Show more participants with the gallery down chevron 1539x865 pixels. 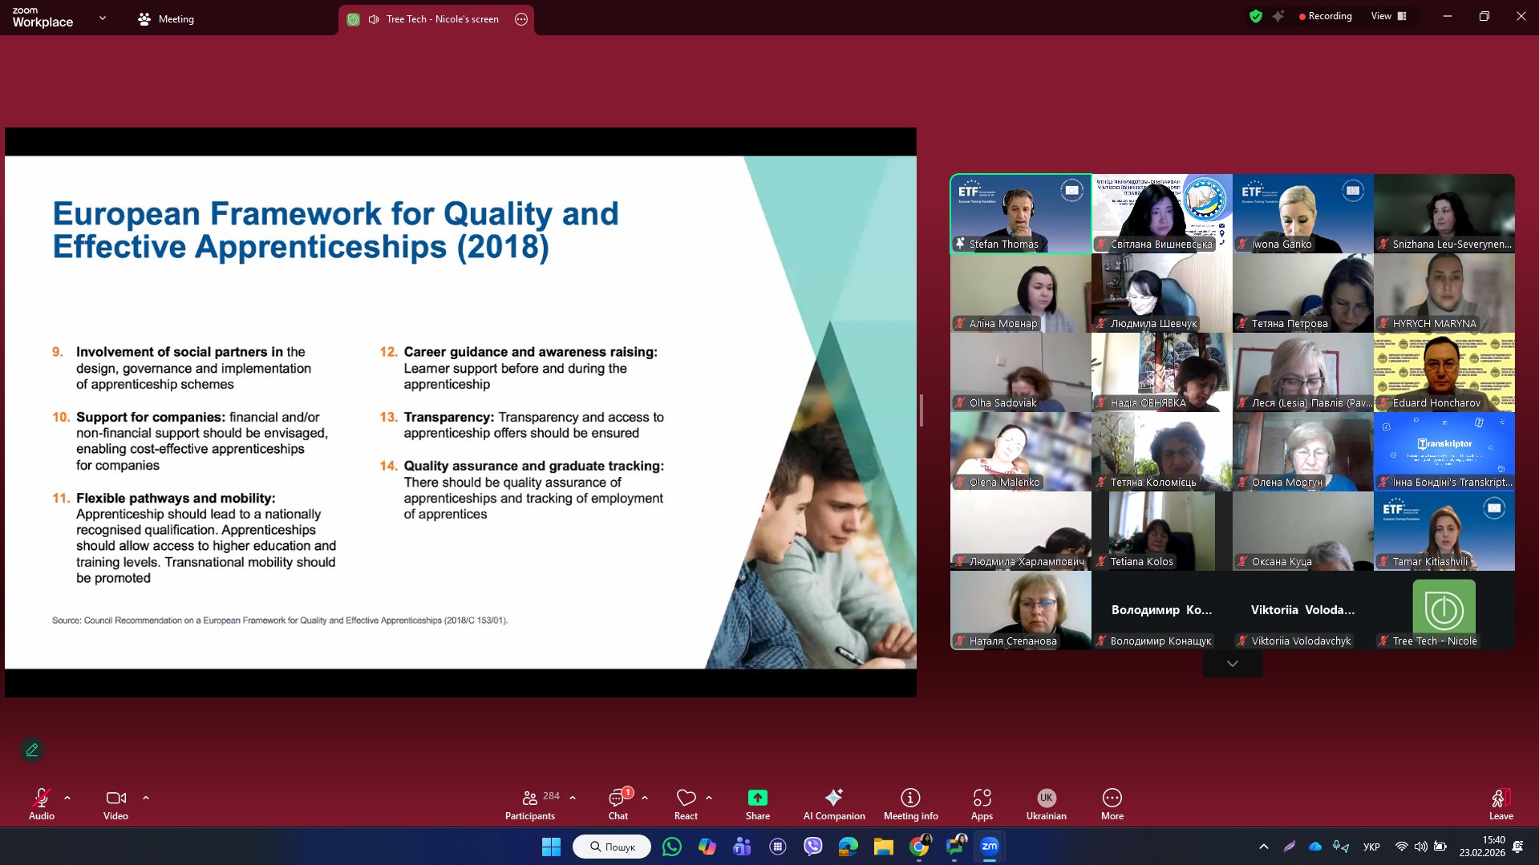1232,664
